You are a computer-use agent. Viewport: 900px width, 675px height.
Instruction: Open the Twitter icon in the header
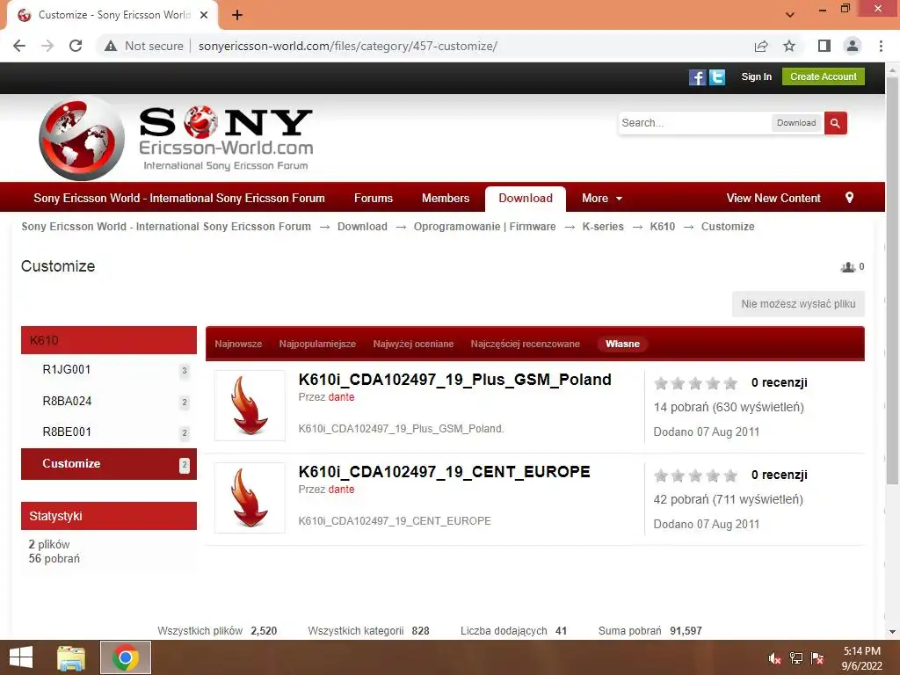point(717,77)
